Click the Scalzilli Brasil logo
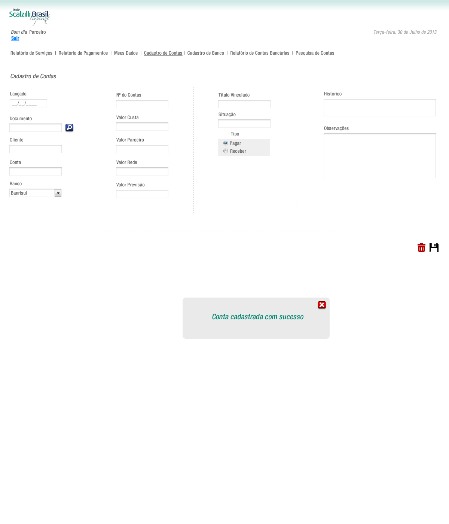The width and height of the screenshot is (449, 524). [x=29, y=17]
